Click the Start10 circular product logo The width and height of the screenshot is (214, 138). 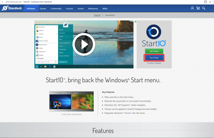[x=154, y=32]
